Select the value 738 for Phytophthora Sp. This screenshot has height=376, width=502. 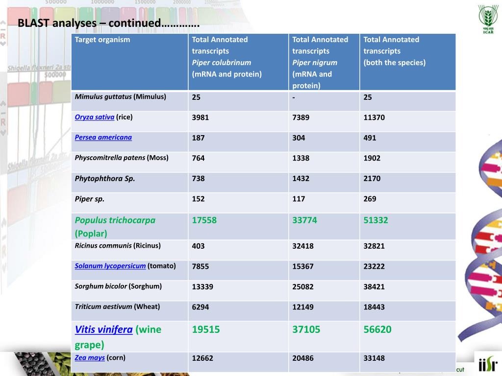[x=198, y=179]
